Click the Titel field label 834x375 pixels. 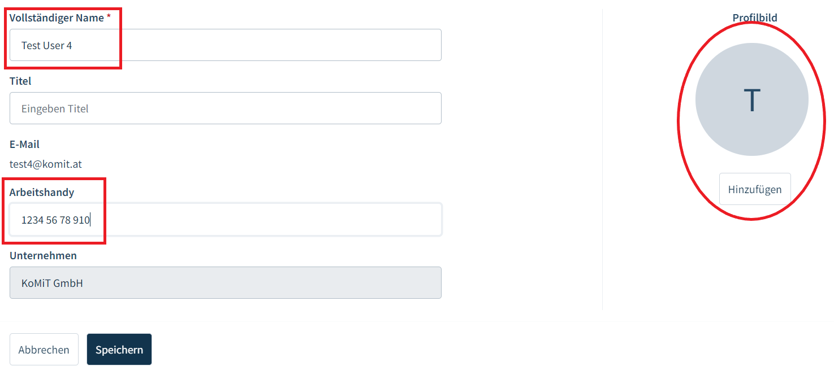coord(20,81)
